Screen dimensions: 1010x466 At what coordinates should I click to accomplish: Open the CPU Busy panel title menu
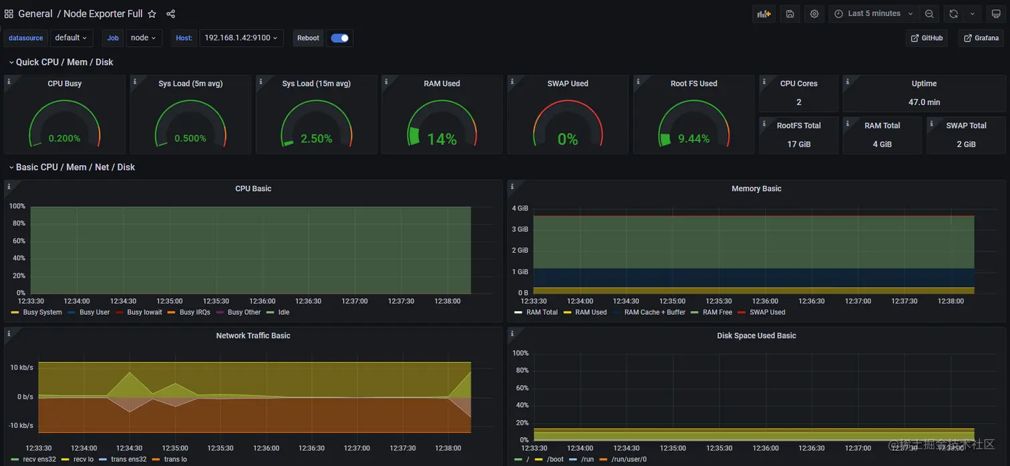tap(64, 84)
